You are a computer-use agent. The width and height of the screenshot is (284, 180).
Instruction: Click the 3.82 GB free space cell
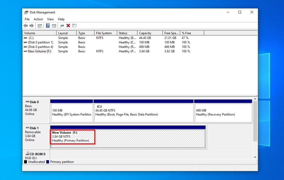pyautogui.click(x=170, y=51)
